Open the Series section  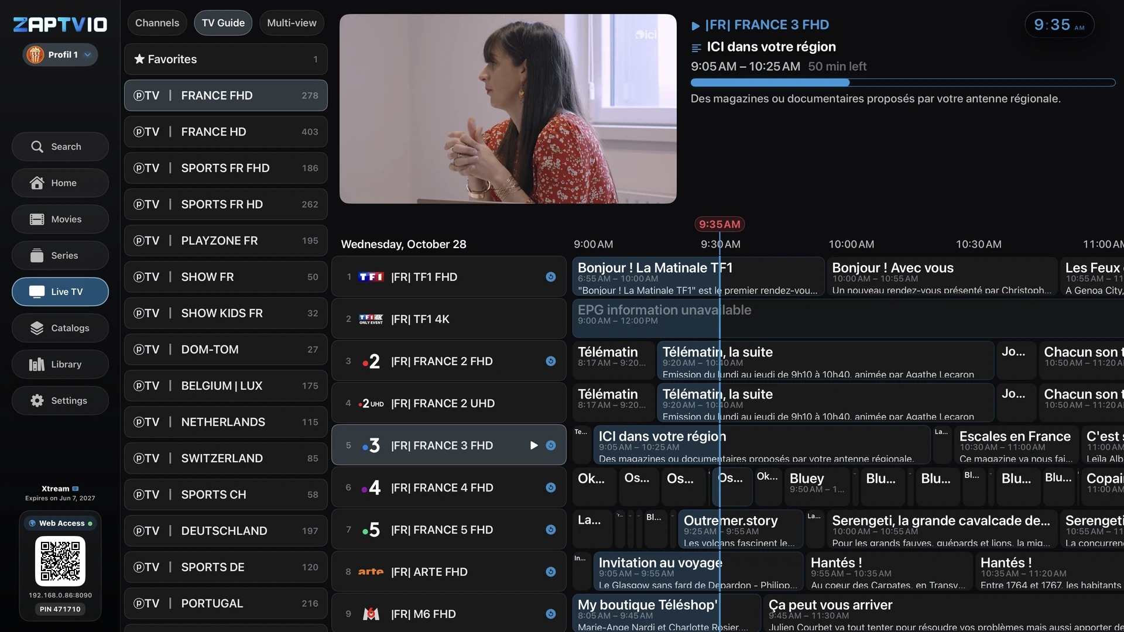pyautogui.click(x=60, y=255)
